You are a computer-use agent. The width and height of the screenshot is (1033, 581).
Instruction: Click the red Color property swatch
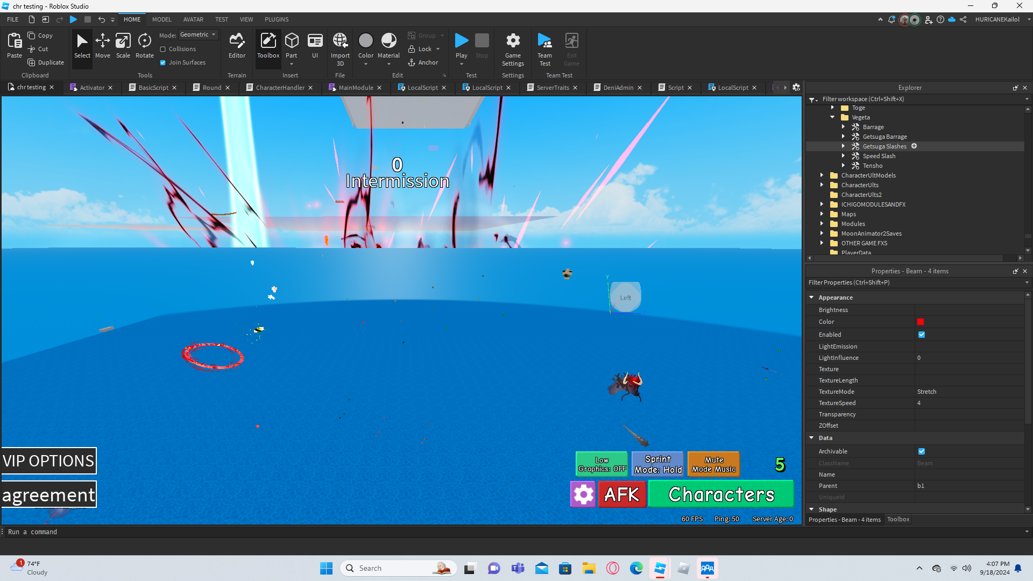click(x=921, y=322)
